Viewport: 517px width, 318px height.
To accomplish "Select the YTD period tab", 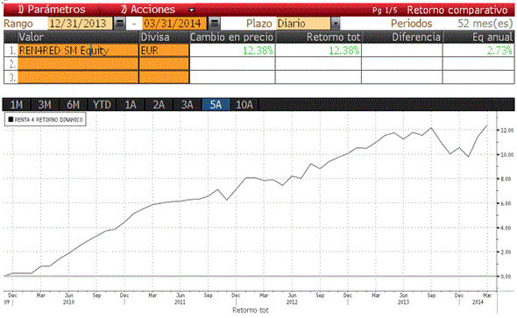I will tap(102, 105).
